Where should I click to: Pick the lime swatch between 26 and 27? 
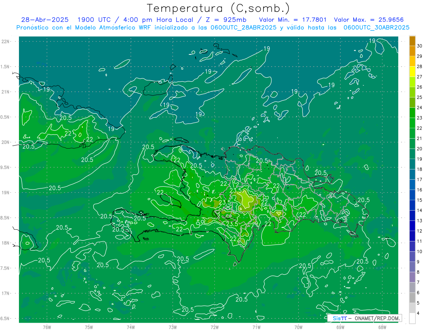[x=412, y=82]
